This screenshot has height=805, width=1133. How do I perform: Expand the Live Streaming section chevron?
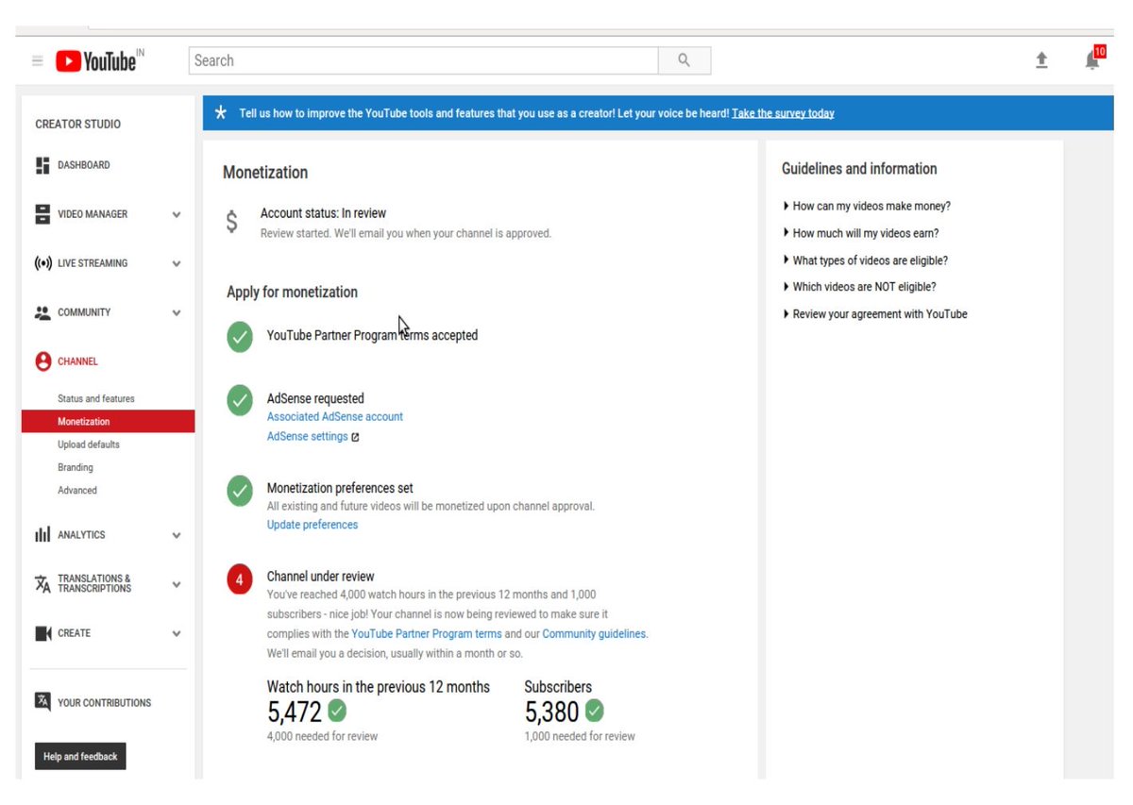click(177, 264)
